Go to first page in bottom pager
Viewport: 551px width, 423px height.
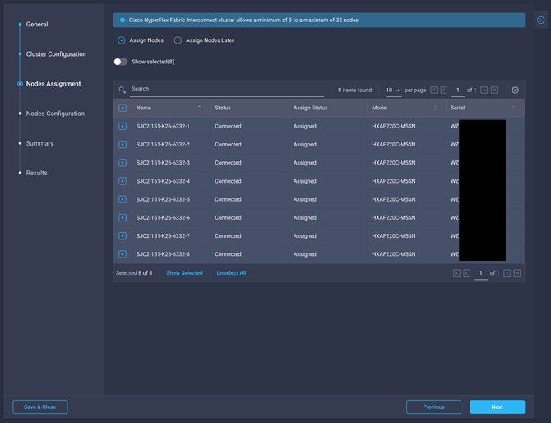[456, 273]
